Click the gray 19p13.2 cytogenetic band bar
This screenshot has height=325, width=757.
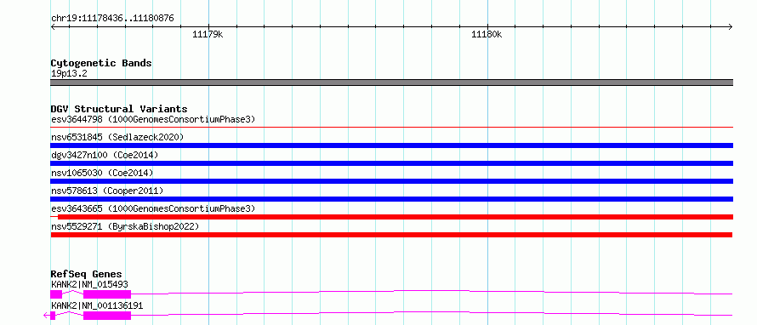pyautogui.click(x=391, y=83)
